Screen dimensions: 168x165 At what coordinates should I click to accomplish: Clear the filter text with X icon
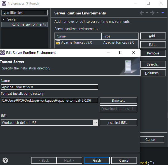pos(45,12)
